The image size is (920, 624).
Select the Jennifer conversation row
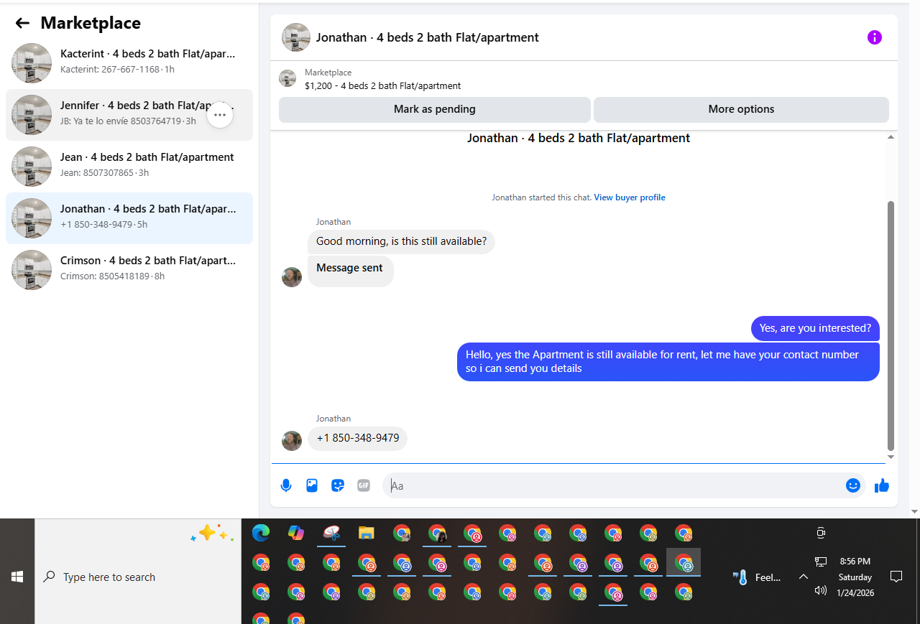(129, 115)
